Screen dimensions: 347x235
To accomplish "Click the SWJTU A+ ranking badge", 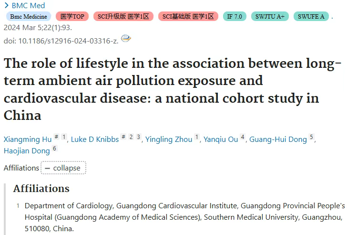I will (x=270, y=16).
